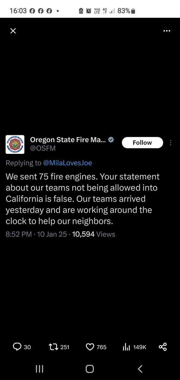
Task: Reply using the comment bubble icon
Action: pyautogui.click(x=17, y=347)
